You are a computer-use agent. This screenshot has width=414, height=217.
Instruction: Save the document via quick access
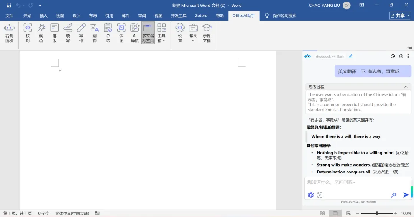pos(9,5)
